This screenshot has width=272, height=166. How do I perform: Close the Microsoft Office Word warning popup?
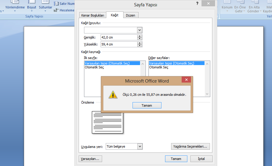click(x=186, y=80)
